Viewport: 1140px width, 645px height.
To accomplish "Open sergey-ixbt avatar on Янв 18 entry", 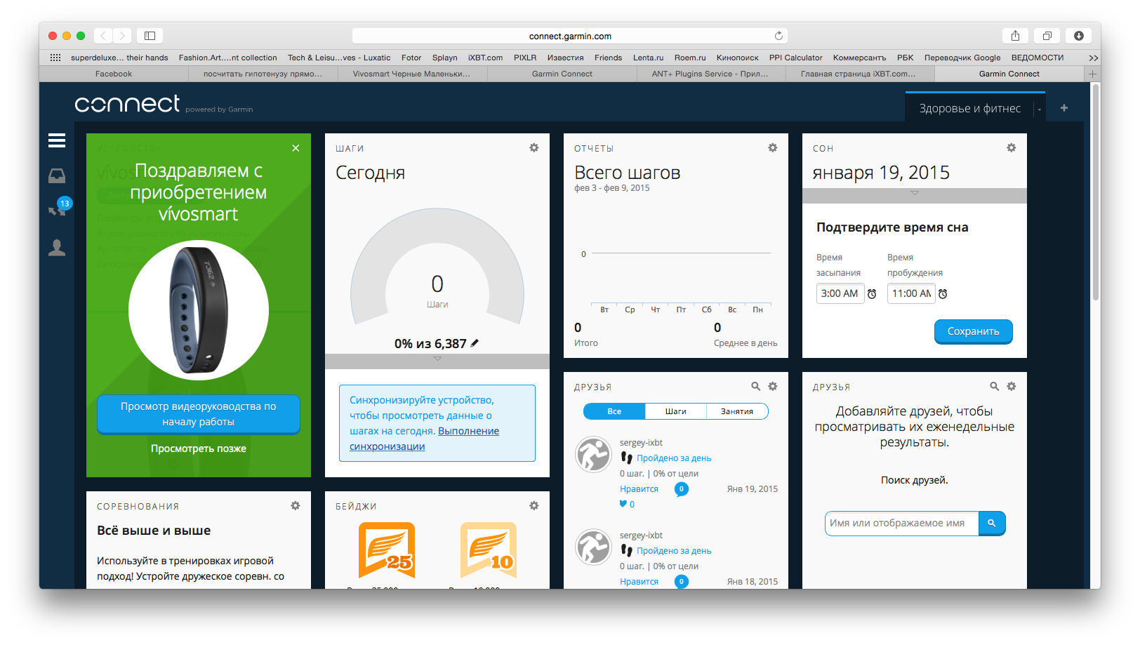I will pos(593,547).
